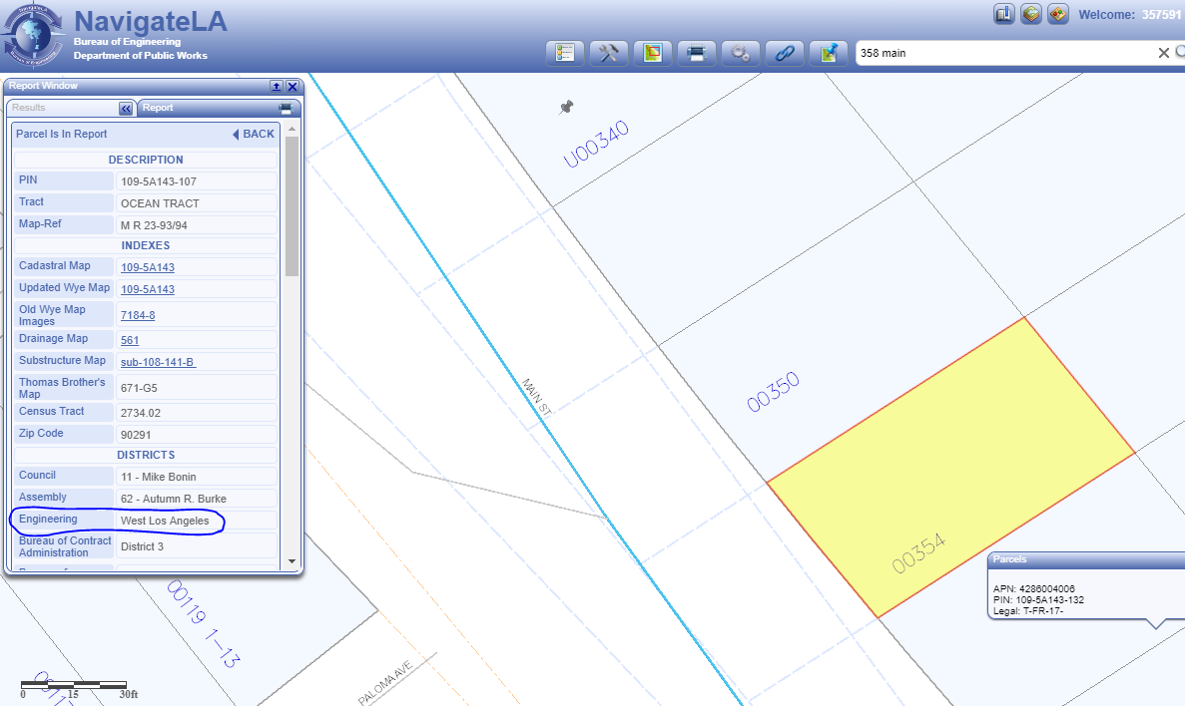
Task: Select the yellow highlighted parcel 00354
Action: 950,468
